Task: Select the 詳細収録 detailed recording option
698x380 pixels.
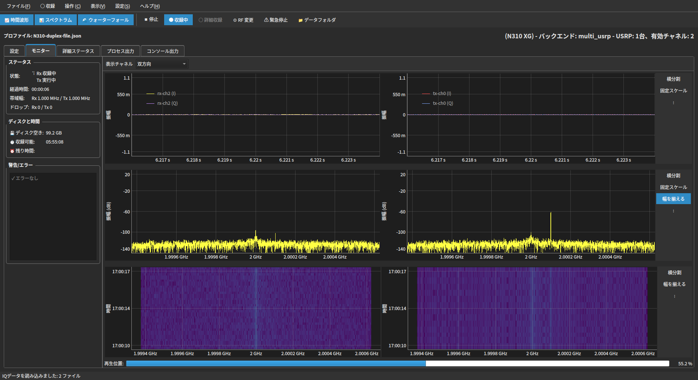Action: point(210,20)
